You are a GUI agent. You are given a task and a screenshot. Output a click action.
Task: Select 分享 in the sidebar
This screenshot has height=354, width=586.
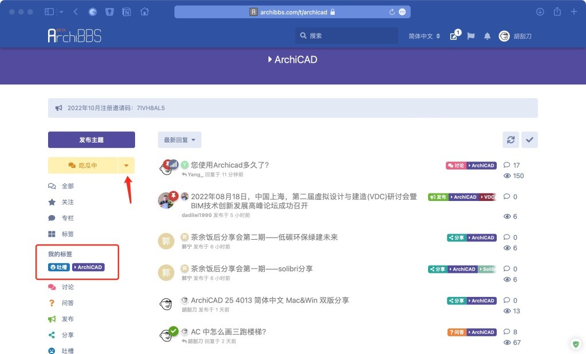[x=61, y=335]
